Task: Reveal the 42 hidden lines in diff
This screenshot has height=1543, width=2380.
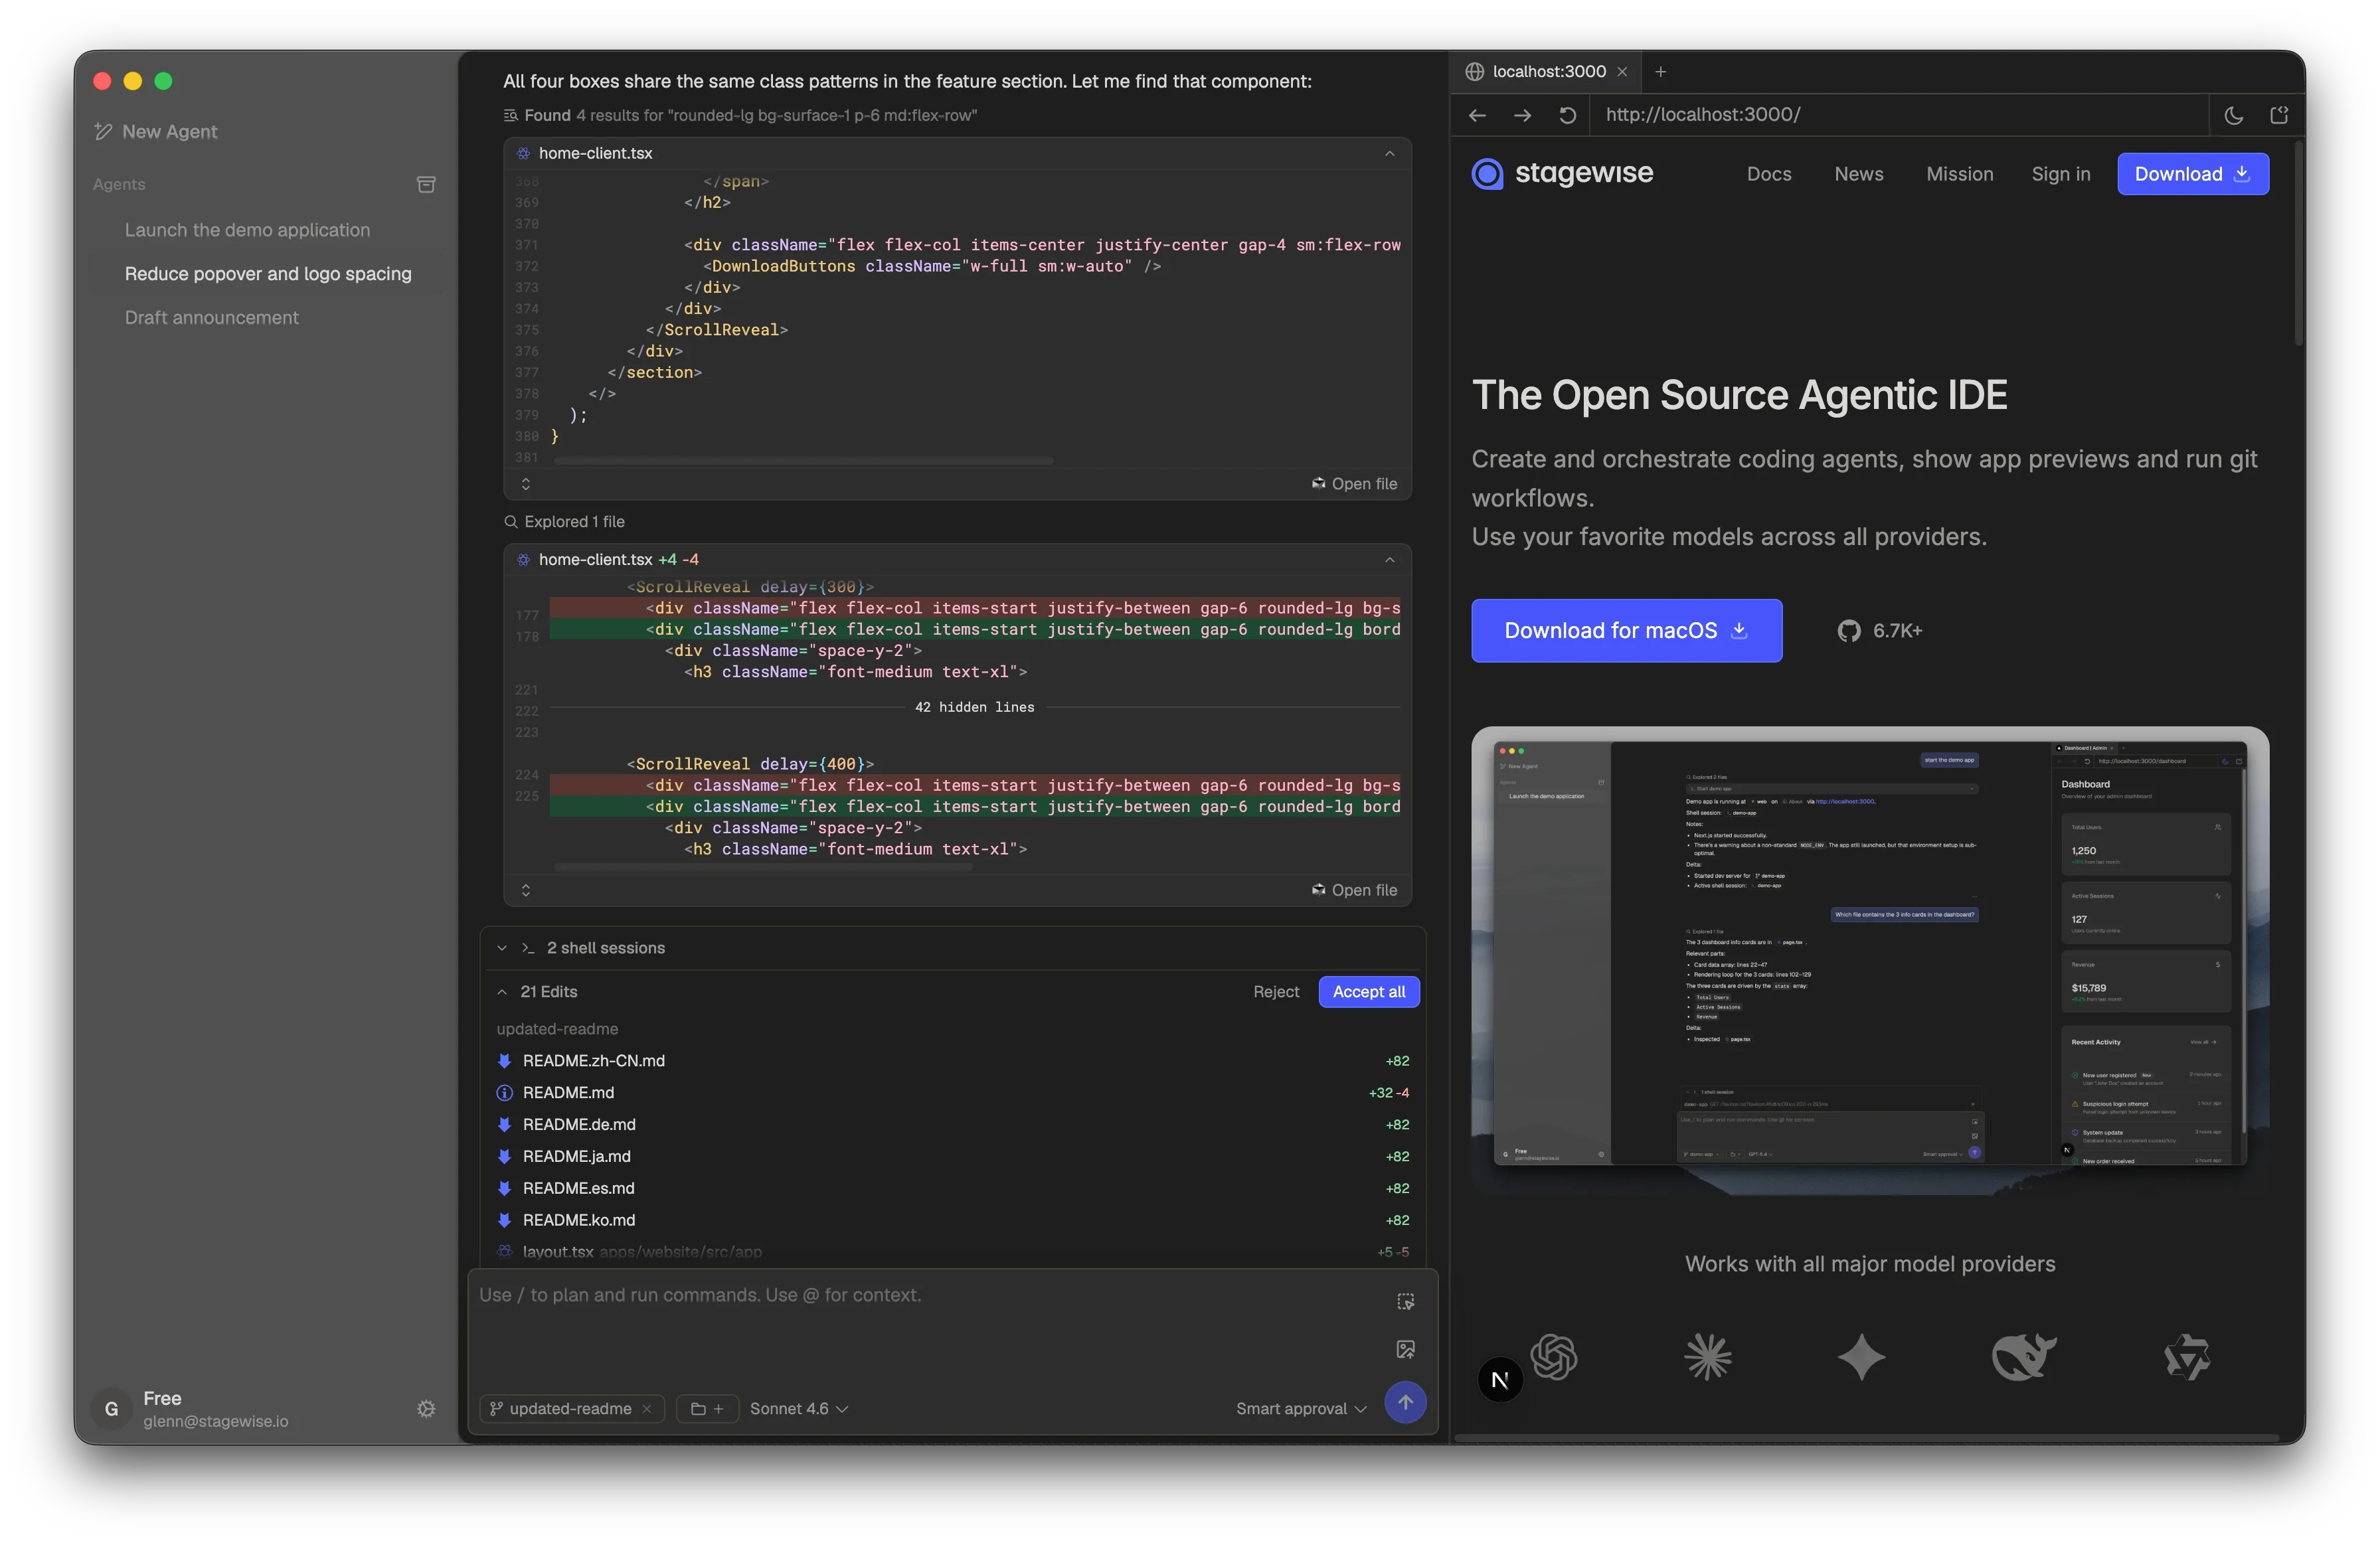Action: 974,707
